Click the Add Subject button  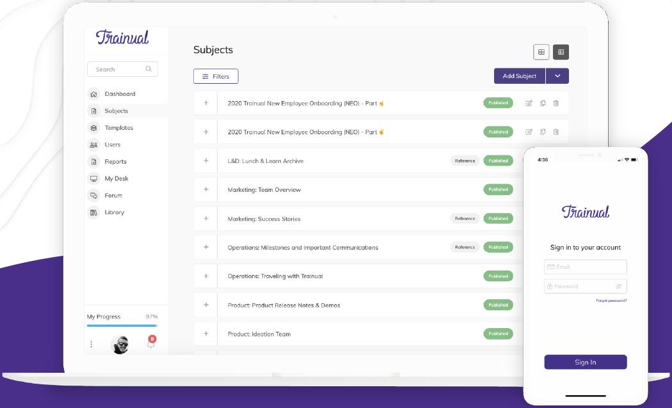(520, 75)
